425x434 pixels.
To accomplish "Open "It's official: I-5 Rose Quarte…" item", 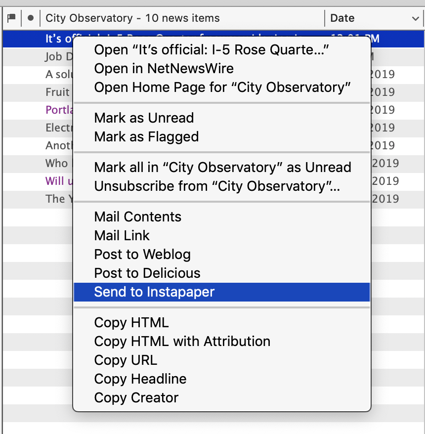I will pyautogui.click(x=221, y=50).
